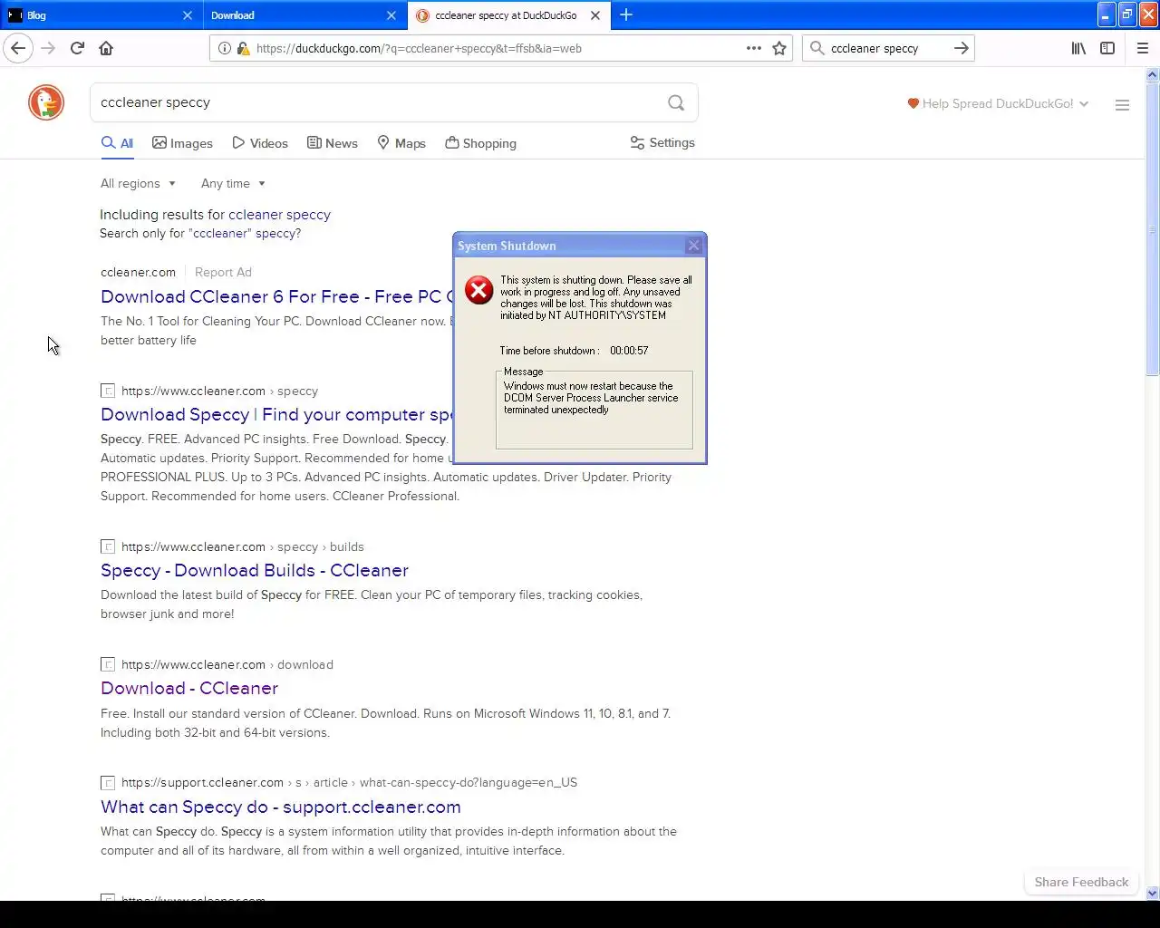Open the Download - CCleaner result
This screenshot has width=1160, height=928.
point(189,688)
